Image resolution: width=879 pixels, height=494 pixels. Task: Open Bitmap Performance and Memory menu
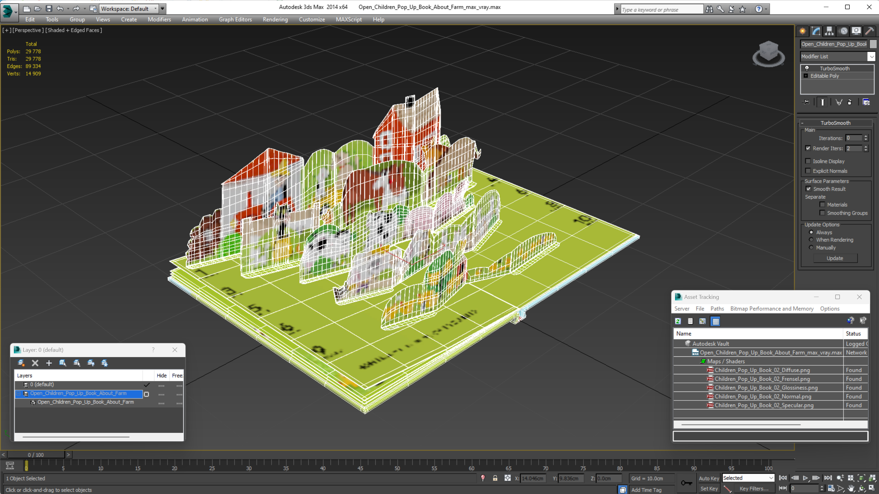point(772,308)
